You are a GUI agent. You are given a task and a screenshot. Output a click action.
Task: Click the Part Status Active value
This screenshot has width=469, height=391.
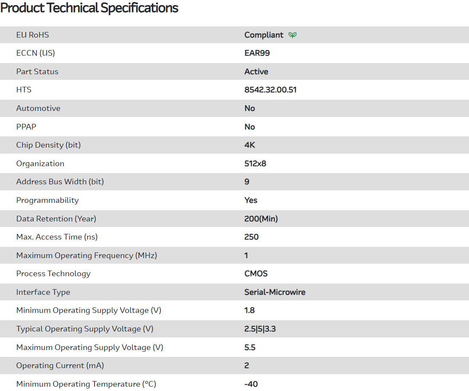tap(256, 72)
